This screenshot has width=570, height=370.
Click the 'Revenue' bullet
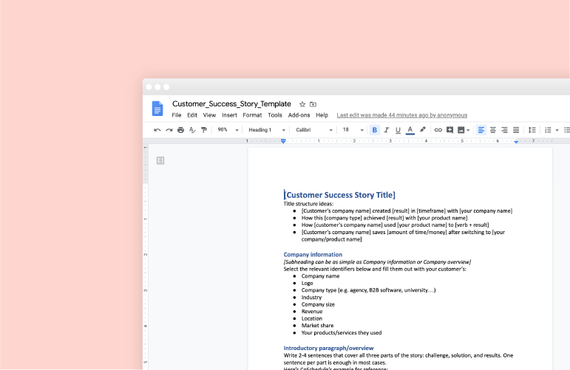312,312
